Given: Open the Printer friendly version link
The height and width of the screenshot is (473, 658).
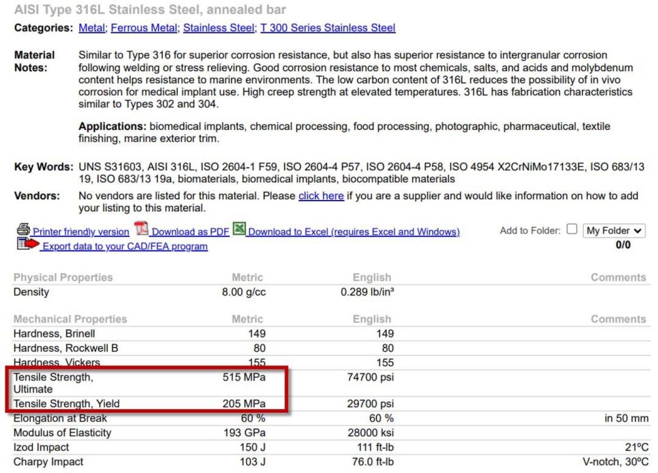Looking at the screenshot, I should coord(81,232).
